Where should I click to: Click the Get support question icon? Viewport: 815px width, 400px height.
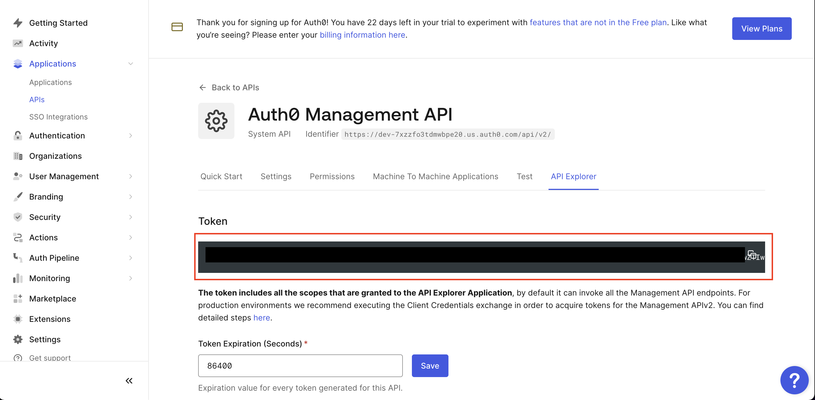coord(18,358)
